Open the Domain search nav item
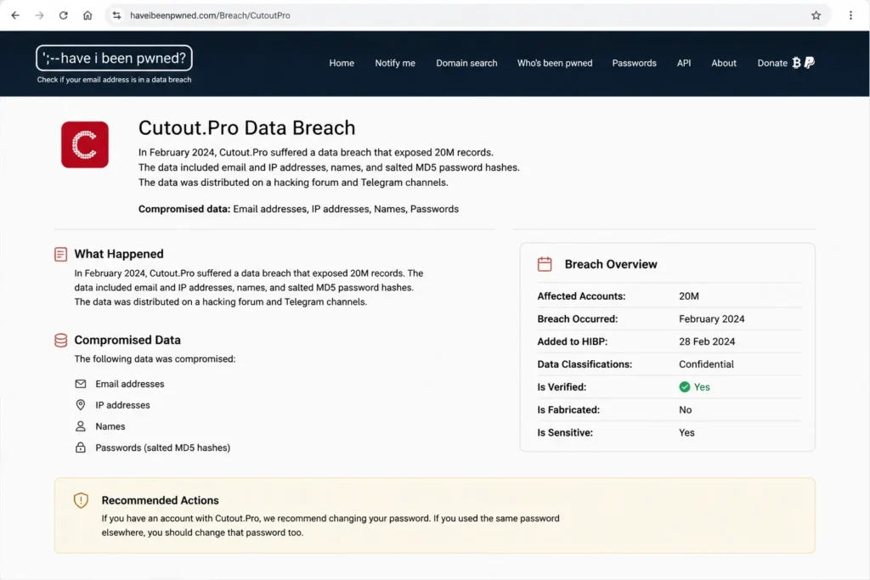Image resolution: width=870 pixels, height=580 pixels. point(466,63)
